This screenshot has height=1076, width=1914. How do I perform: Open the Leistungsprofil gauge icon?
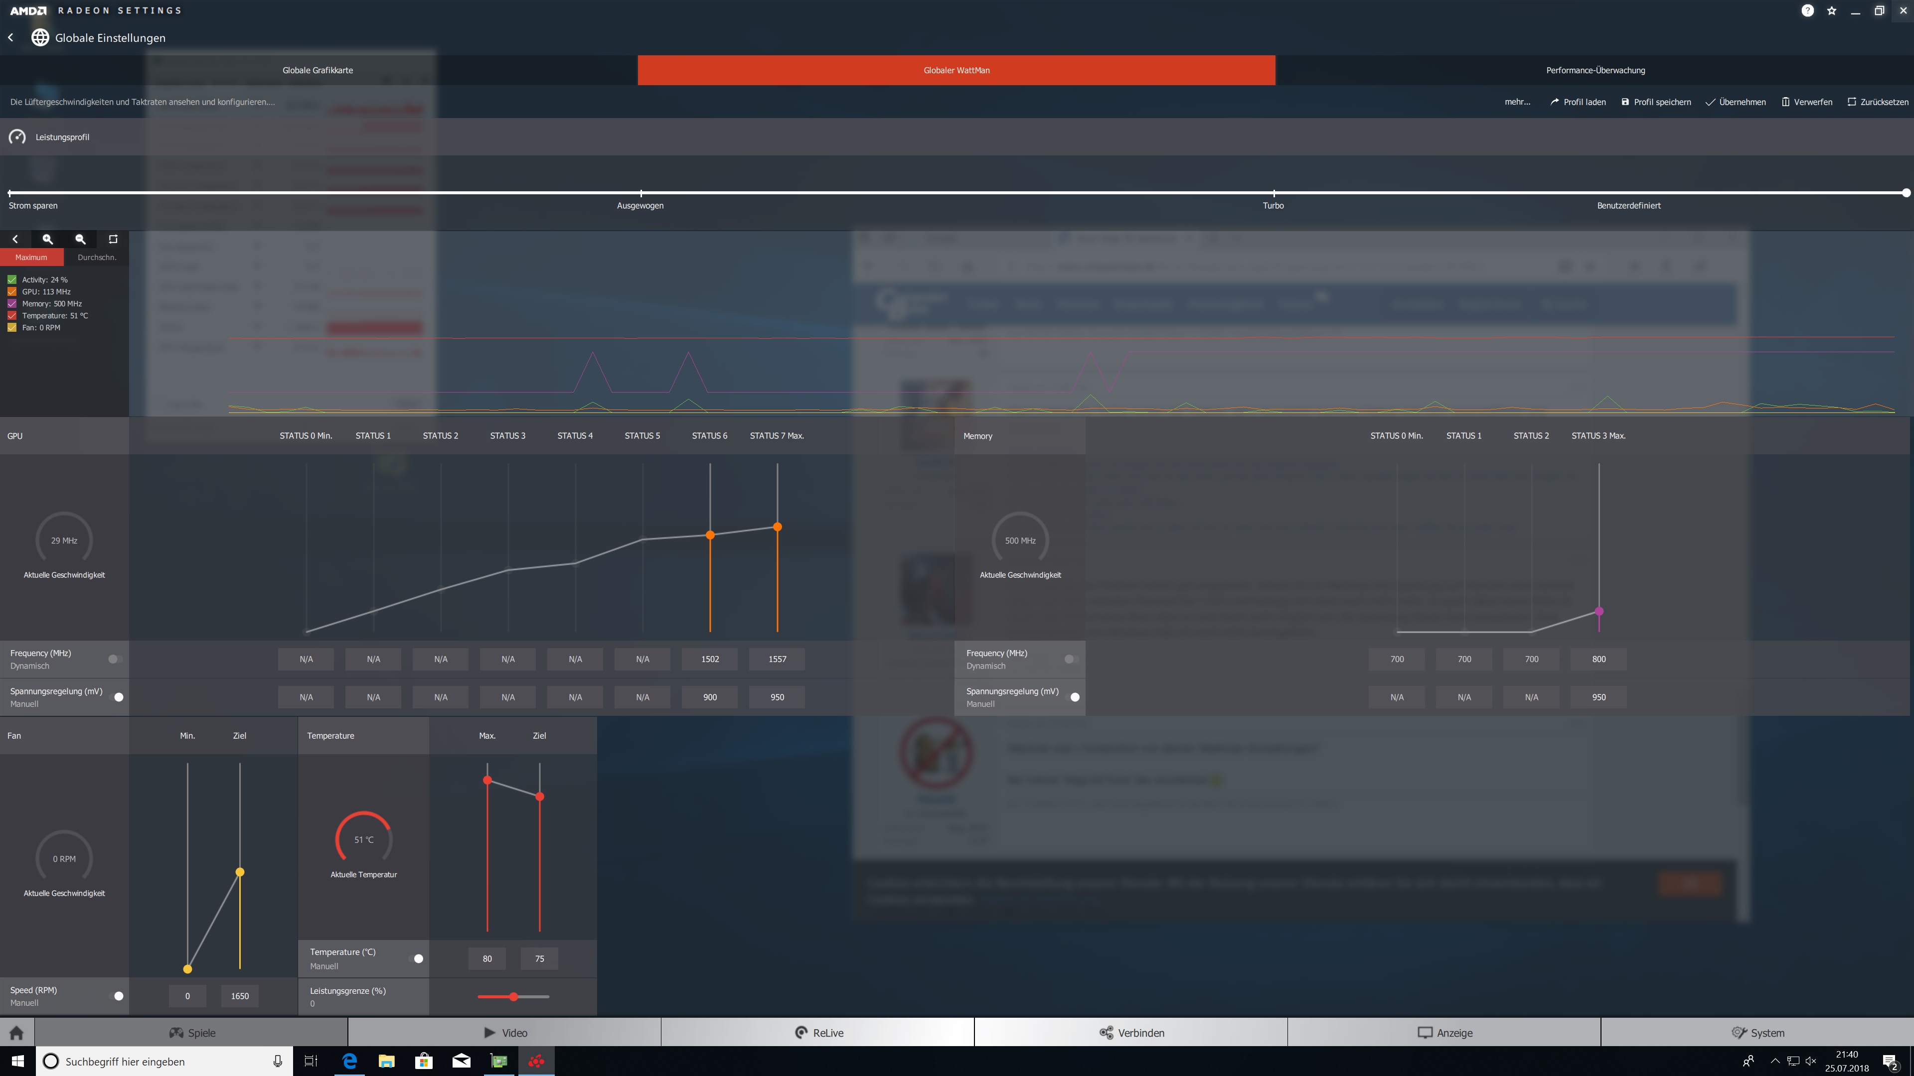[x=17, y=136]
